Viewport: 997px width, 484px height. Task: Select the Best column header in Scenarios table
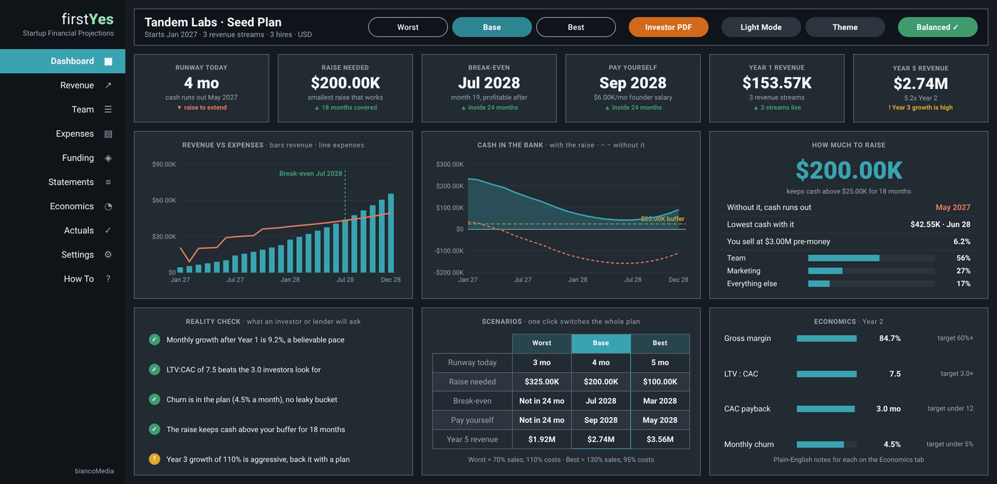(660, 343)
